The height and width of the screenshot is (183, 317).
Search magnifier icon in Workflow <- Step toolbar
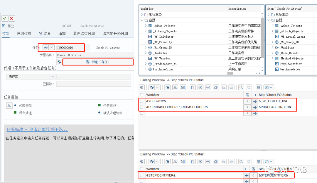pos(241,161)
